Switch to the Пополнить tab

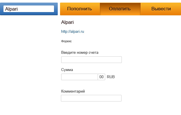coord(80,9)
